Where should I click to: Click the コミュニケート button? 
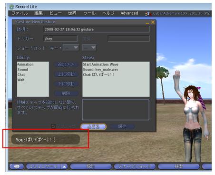(43, 166)
